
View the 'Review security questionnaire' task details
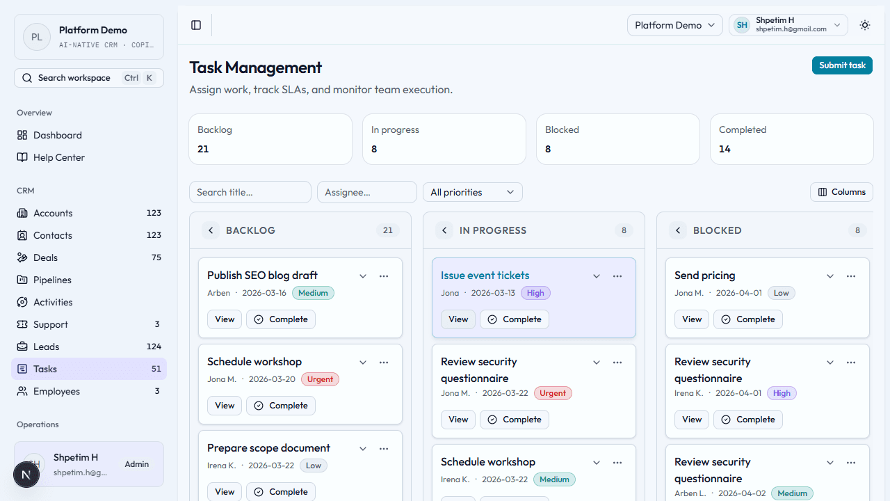coord(458,419)
